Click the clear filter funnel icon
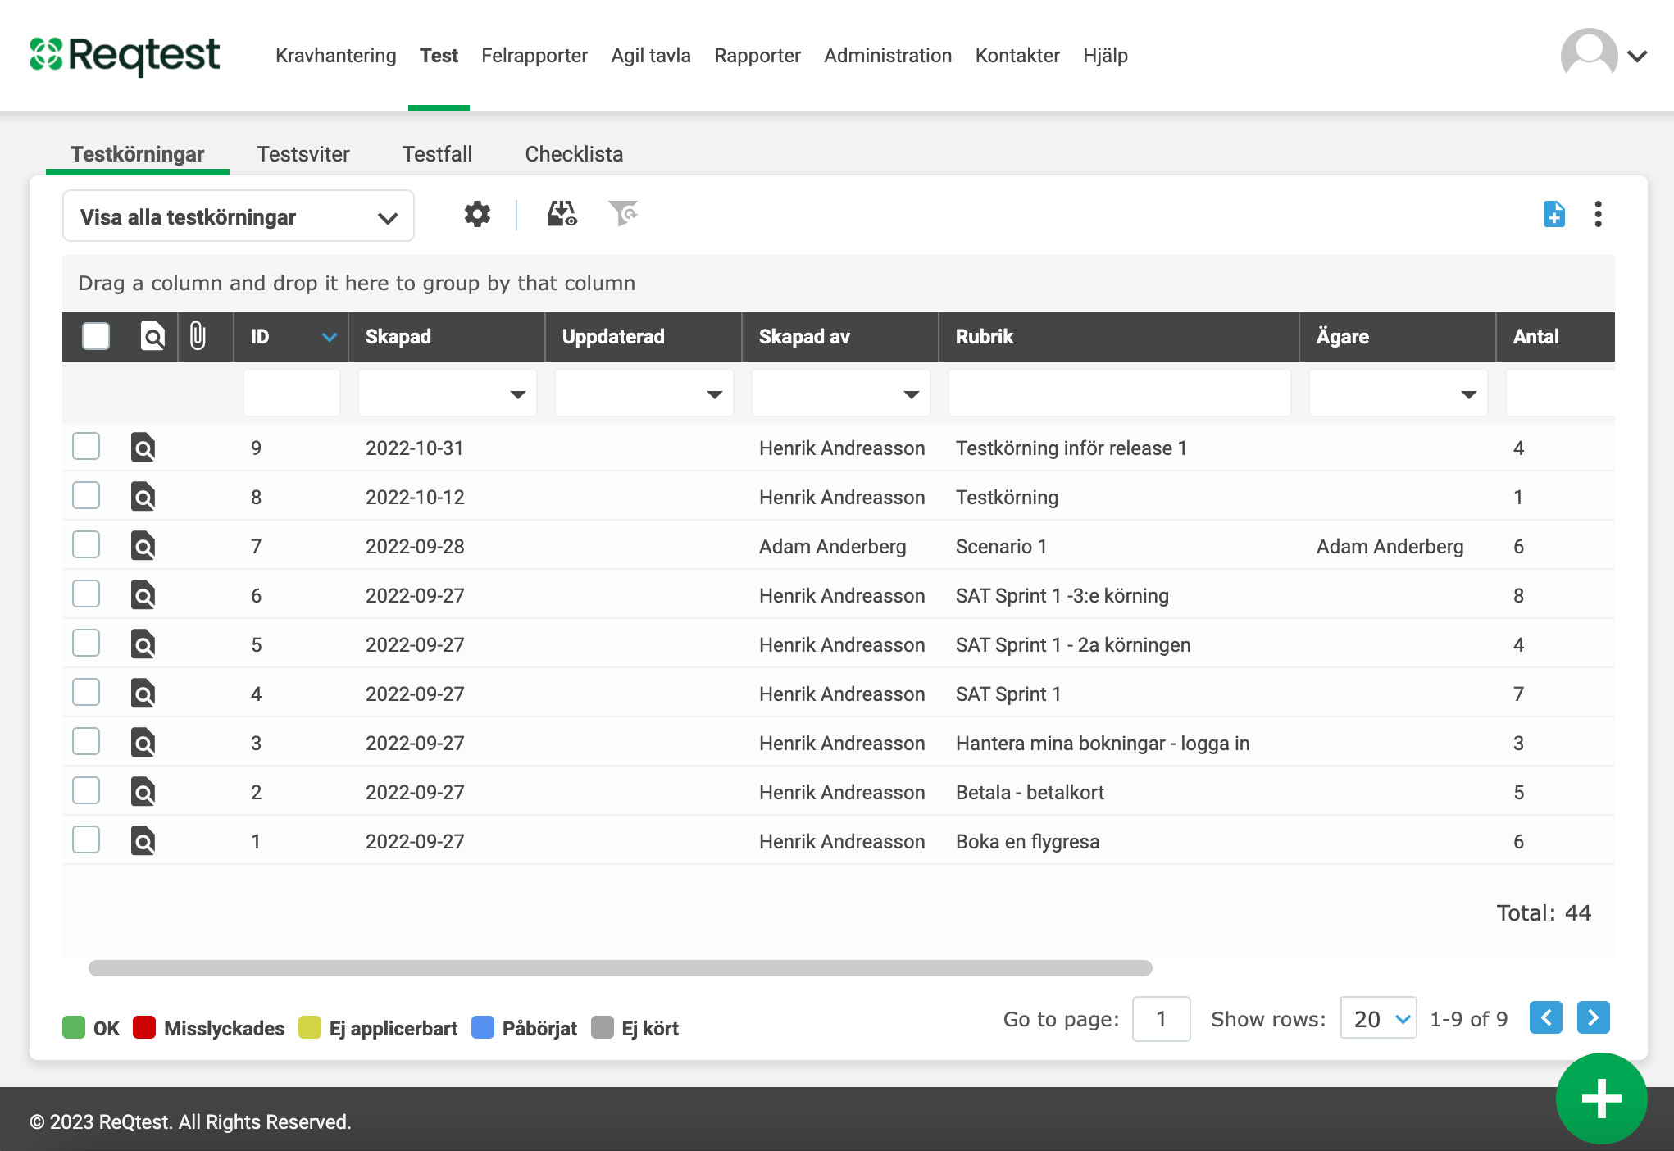The width and height of the screenshot is (1674, 1151). pos(623,215)
